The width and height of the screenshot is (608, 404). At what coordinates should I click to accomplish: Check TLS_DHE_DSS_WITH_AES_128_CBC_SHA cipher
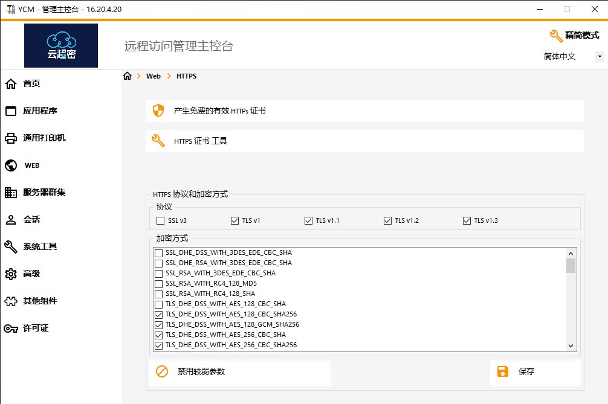(x=158, y=304)
